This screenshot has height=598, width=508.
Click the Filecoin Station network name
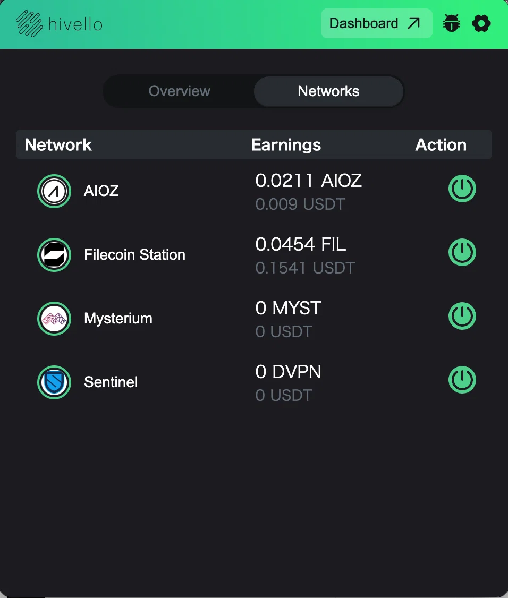coord(135,254)
